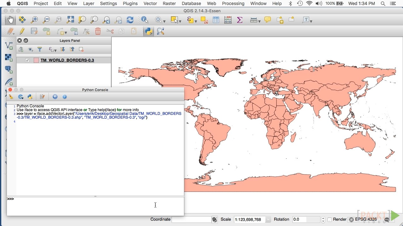Clear Python Console with broom icon
Image resolution: width=403 pixels, height=226 pixels.
(x=11, y=97)
